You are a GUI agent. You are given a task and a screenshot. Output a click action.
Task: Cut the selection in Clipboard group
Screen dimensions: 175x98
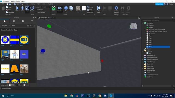pos(8,10)
